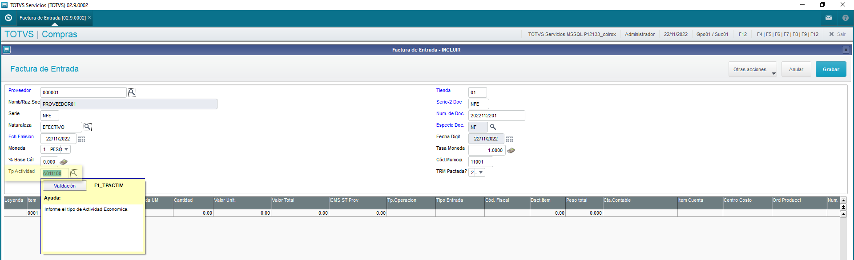Open the Fecha Digit. calendar icon
The width and height of the screenshot is (854, 260).
[x=510, y=139]
